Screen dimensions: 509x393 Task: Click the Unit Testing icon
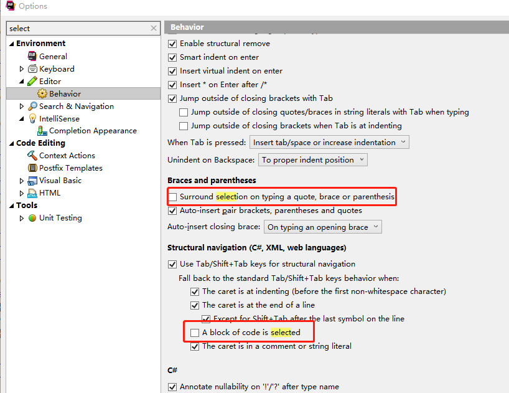point(32,218)
